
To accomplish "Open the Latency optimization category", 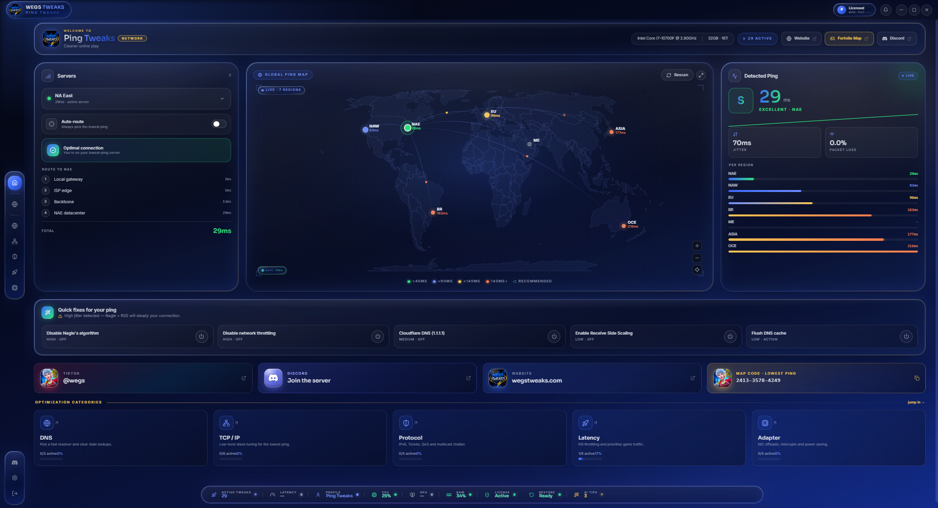I will 659,438.
